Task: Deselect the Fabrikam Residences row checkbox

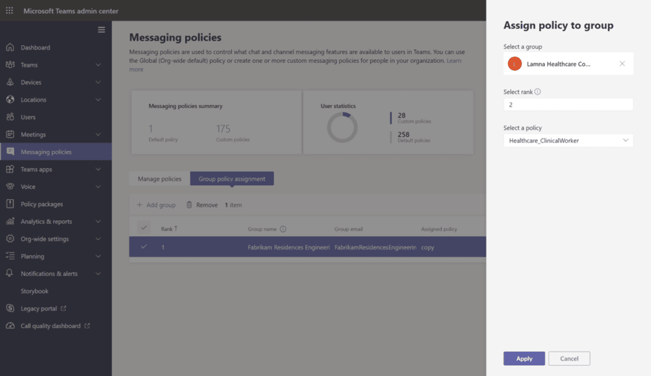Action: coord(144,247)
